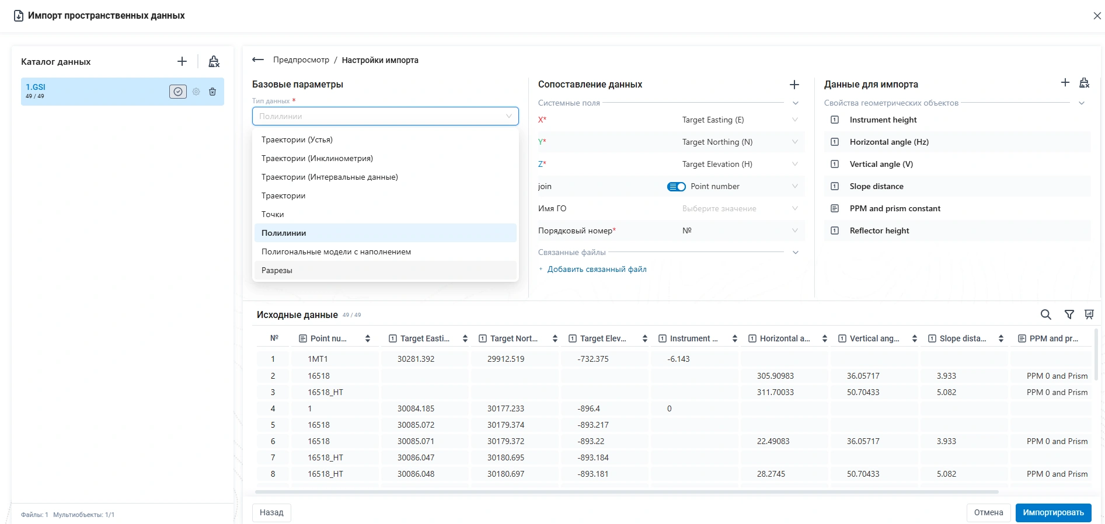Sort by Point number column
1105x524 pixels.
(368, 338)
